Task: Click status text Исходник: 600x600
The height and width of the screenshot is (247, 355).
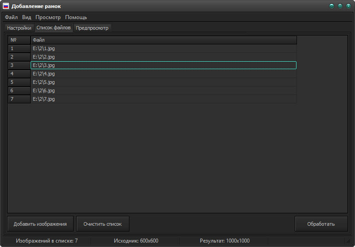Action: point(136,241)
